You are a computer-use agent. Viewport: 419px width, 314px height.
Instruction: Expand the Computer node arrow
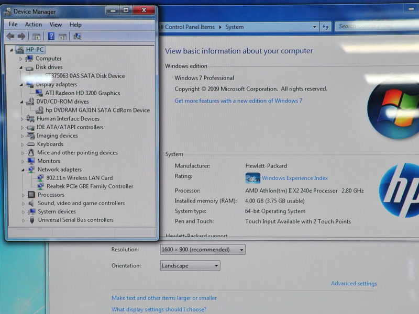pyautogui.click(x=20, y=59)
